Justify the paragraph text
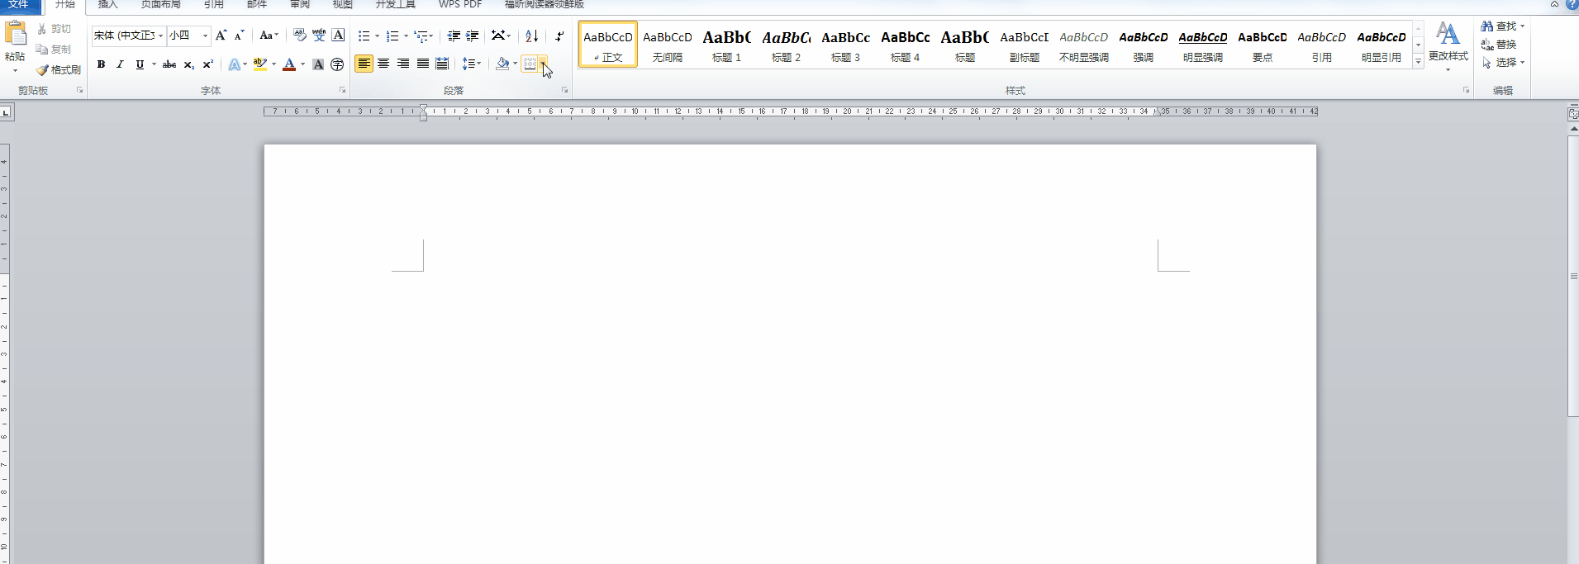The height and width of the screenshot is (564, 1579). (x=423, y=64)
